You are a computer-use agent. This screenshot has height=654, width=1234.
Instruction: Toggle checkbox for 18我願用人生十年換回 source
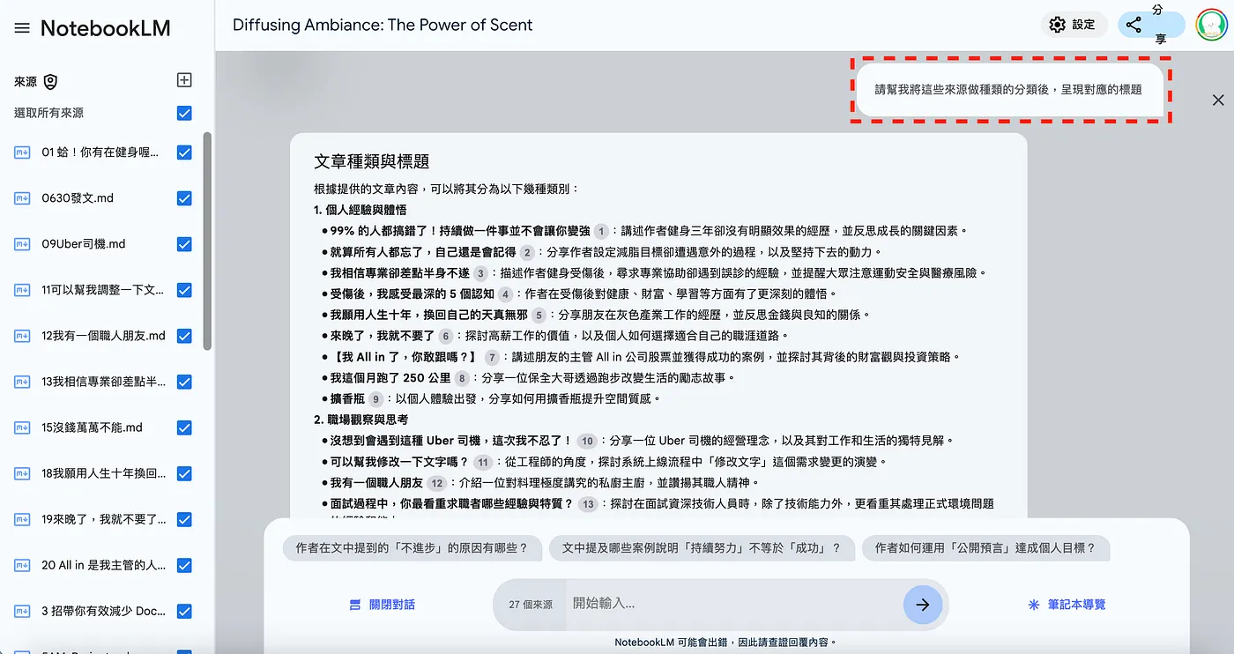pyautogui.click(x=184, y=473)
